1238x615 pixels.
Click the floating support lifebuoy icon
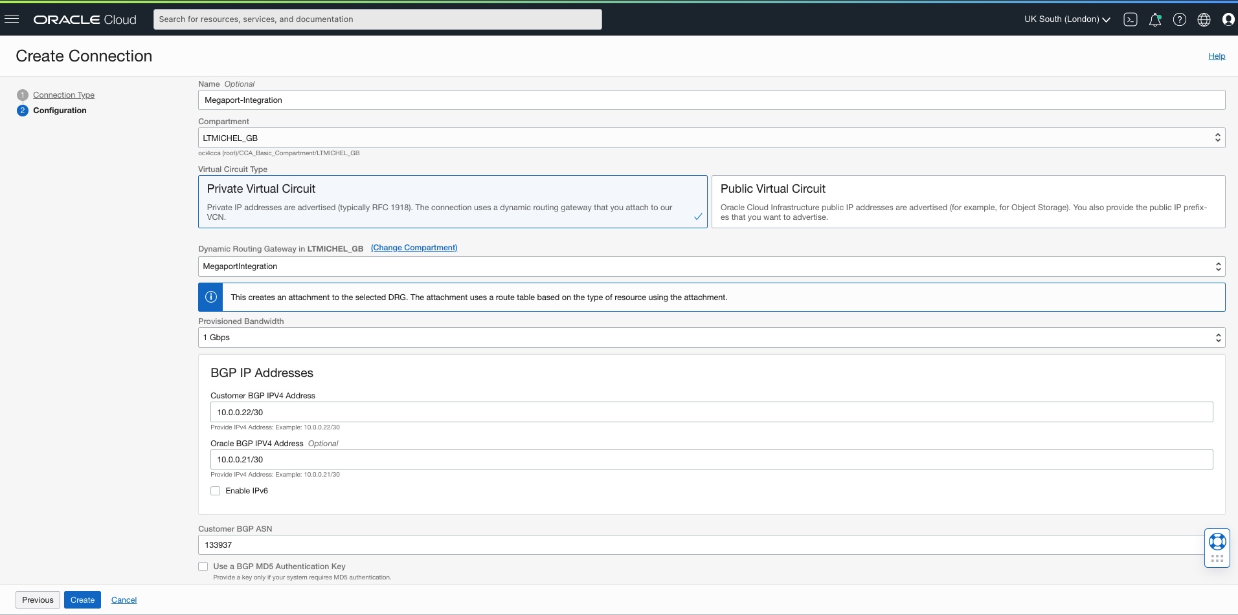click(1217, 542)
